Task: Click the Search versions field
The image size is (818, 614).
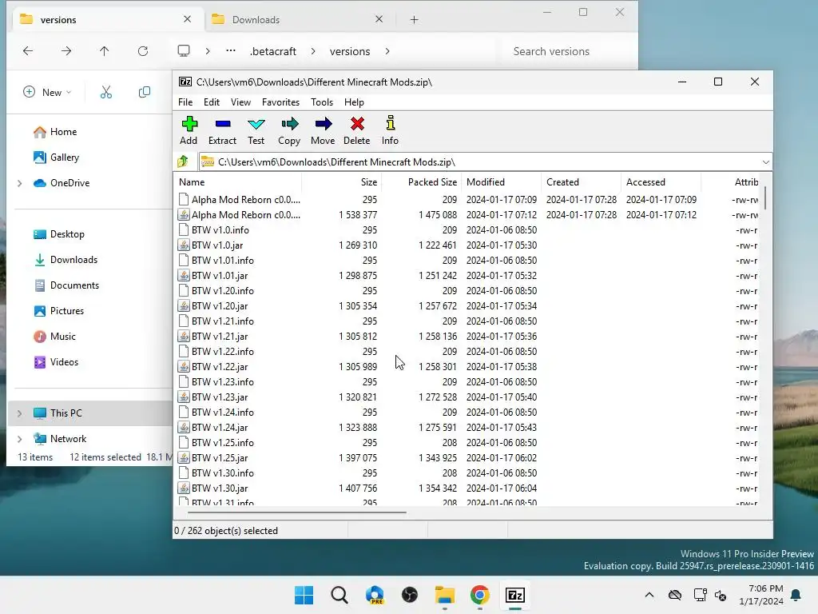Action: pos(566,51)
